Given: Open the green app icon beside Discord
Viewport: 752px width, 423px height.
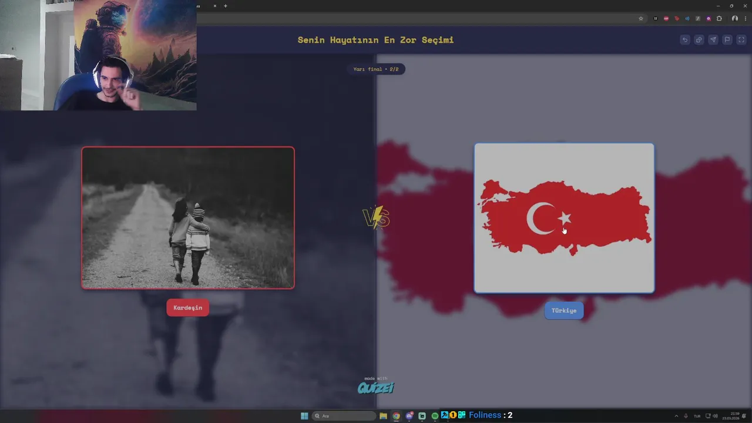Looking at the screenshot, I should click(x=422, y=416).
